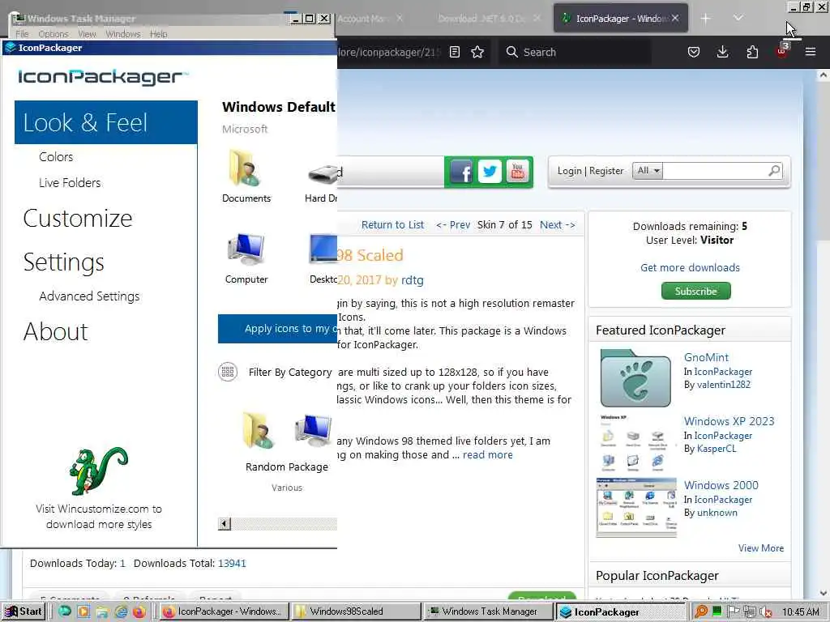Open Live Folders page
This screenshot has height=622, width=830.
[x=70, y=183]
